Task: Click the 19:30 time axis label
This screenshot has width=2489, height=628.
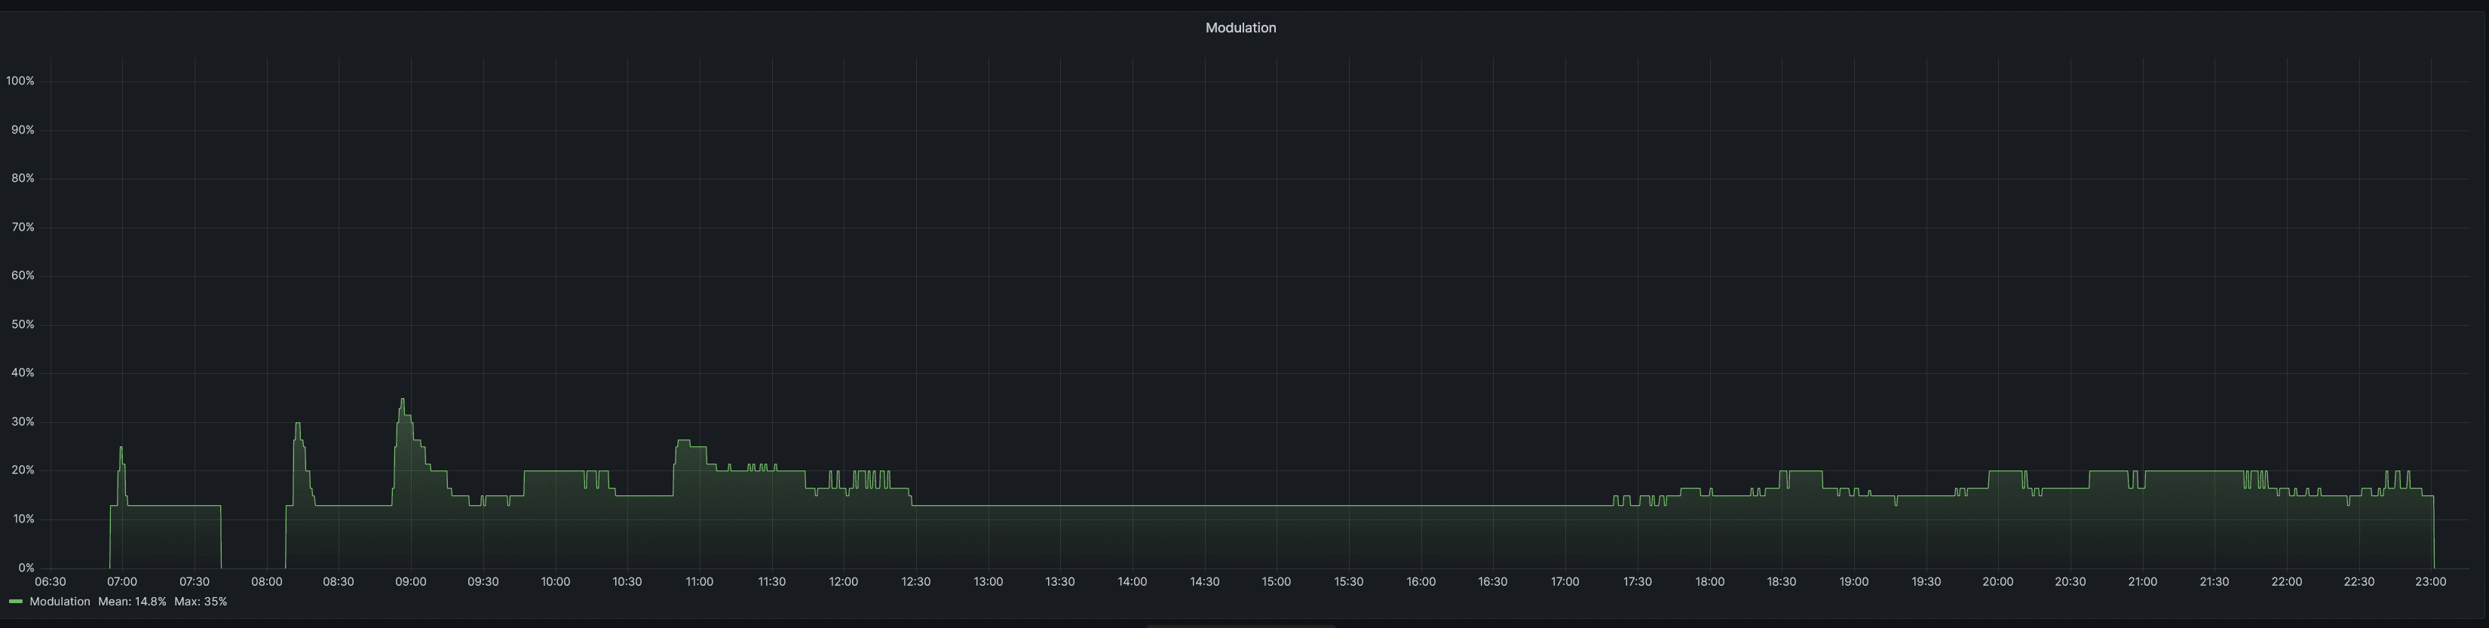Action: [1926, 581]
